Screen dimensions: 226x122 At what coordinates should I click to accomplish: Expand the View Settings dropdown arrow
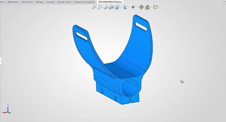click(x=159, y=7)
